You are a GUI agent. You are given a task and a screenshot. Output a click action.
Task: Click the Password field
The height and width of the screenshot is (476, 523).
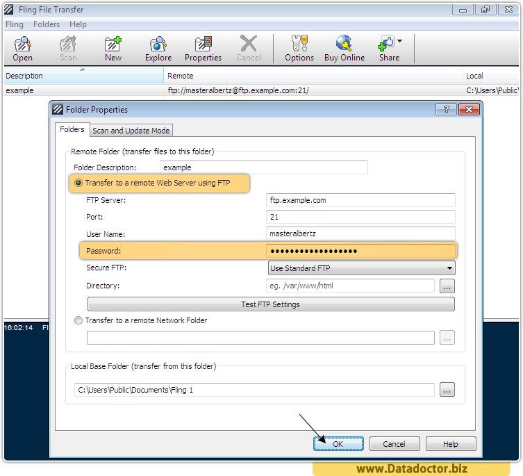click(360, 251)
